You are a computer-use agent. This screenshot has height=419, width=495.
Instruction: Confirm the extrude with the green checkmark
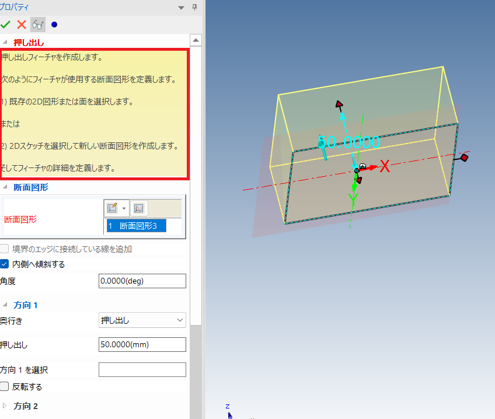6,24
